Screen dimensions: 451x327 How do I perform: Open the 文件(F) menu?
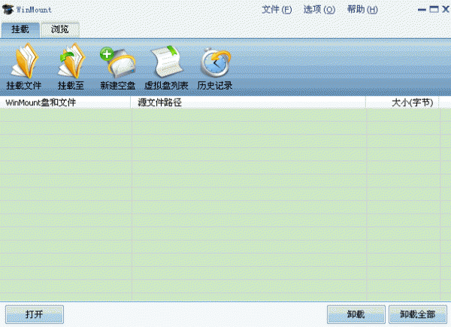277,10
